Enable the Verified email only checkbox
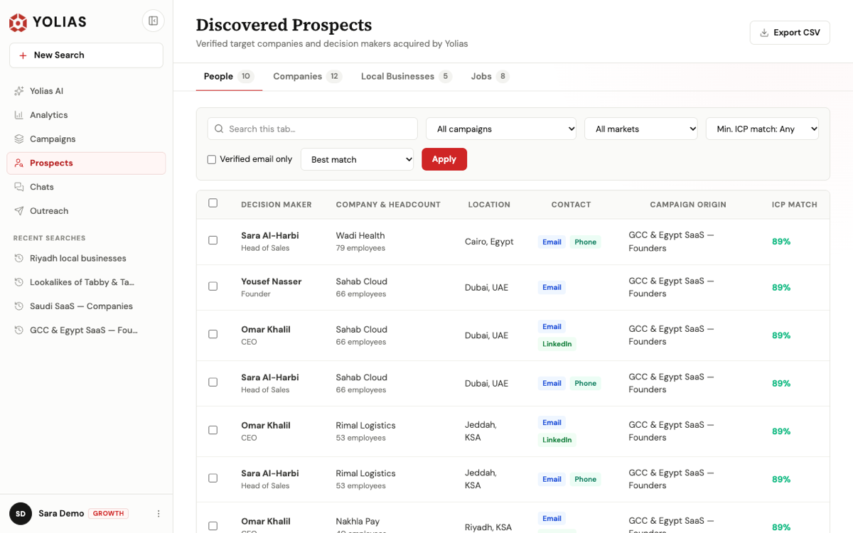The image size is (853, 533). click(x=211, y=160)
